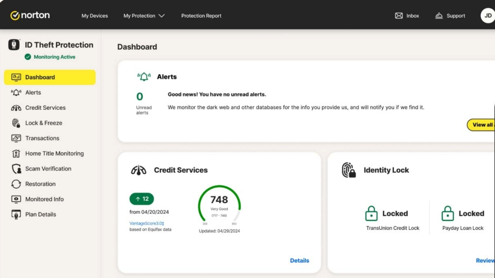Viewport: 495px width, 278px height.
Task: Click the bell icon in Alerts card
Action: 144,77
